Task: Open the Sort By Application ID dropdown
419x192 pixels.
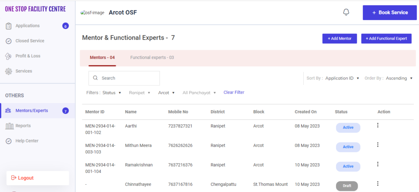Action: point(342,78)
